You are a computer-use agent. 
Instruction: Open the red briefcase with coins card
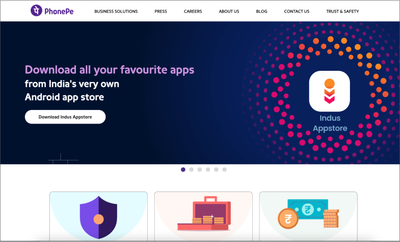tap(204, 217)
